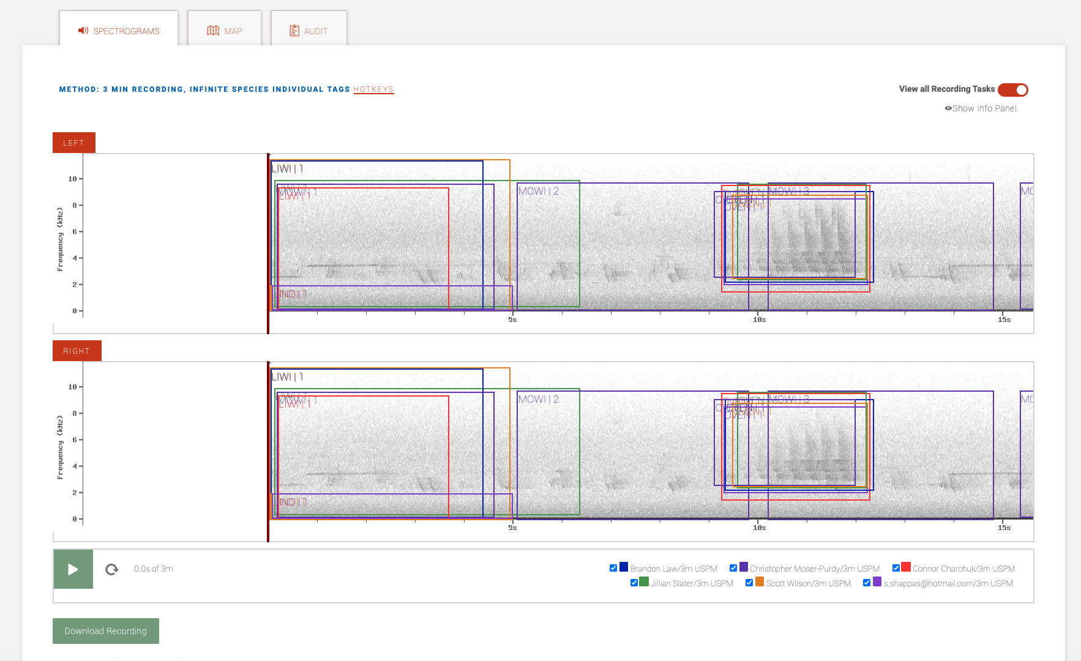Click the eye icon beside Show Info Panel
The width and height of the screenshot is (1081, 661).
click(948, 108)
